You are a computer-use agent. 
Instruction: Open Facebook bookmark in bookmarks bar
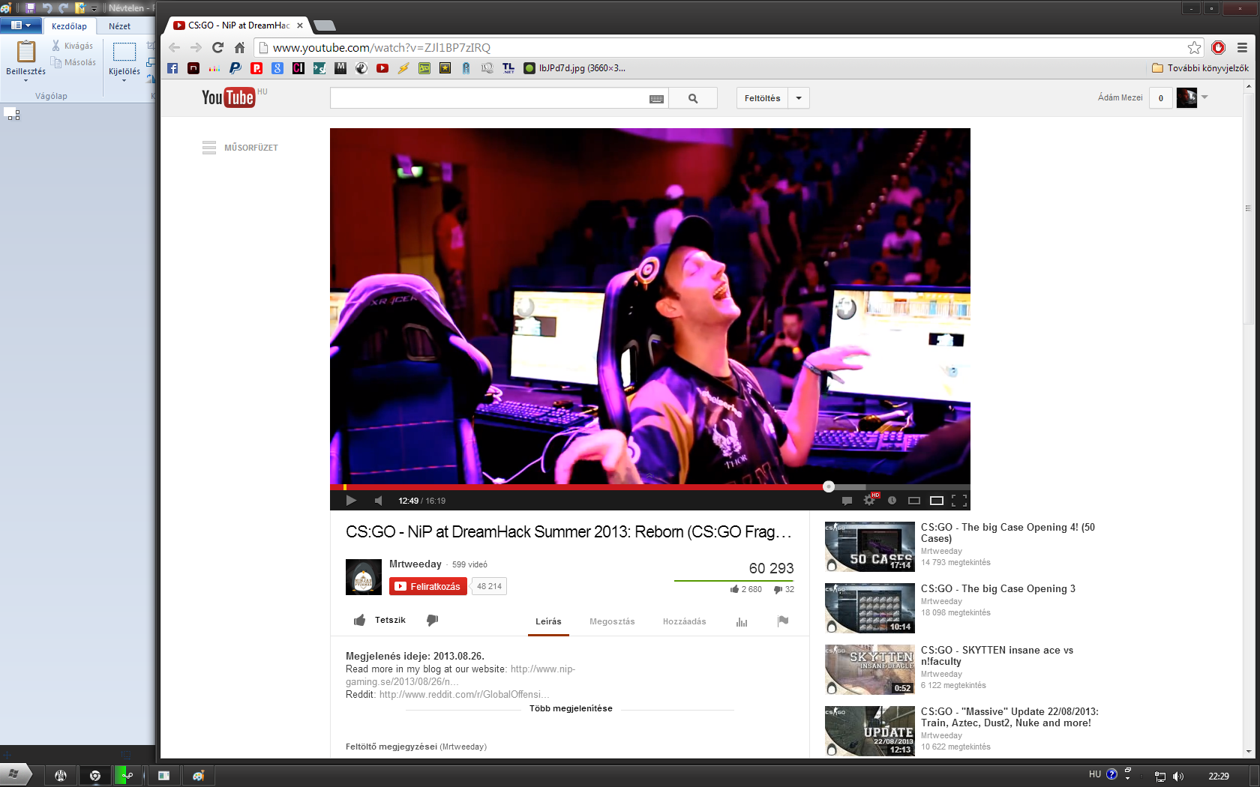(x=172, y=68)
